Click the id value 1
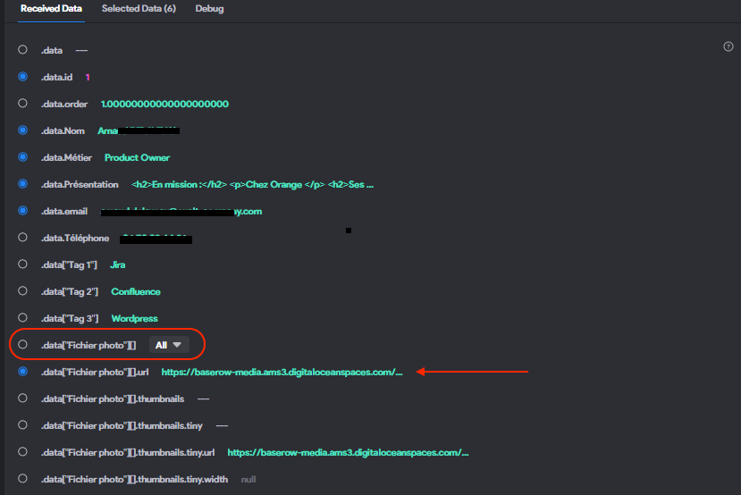 pos(88,77)
